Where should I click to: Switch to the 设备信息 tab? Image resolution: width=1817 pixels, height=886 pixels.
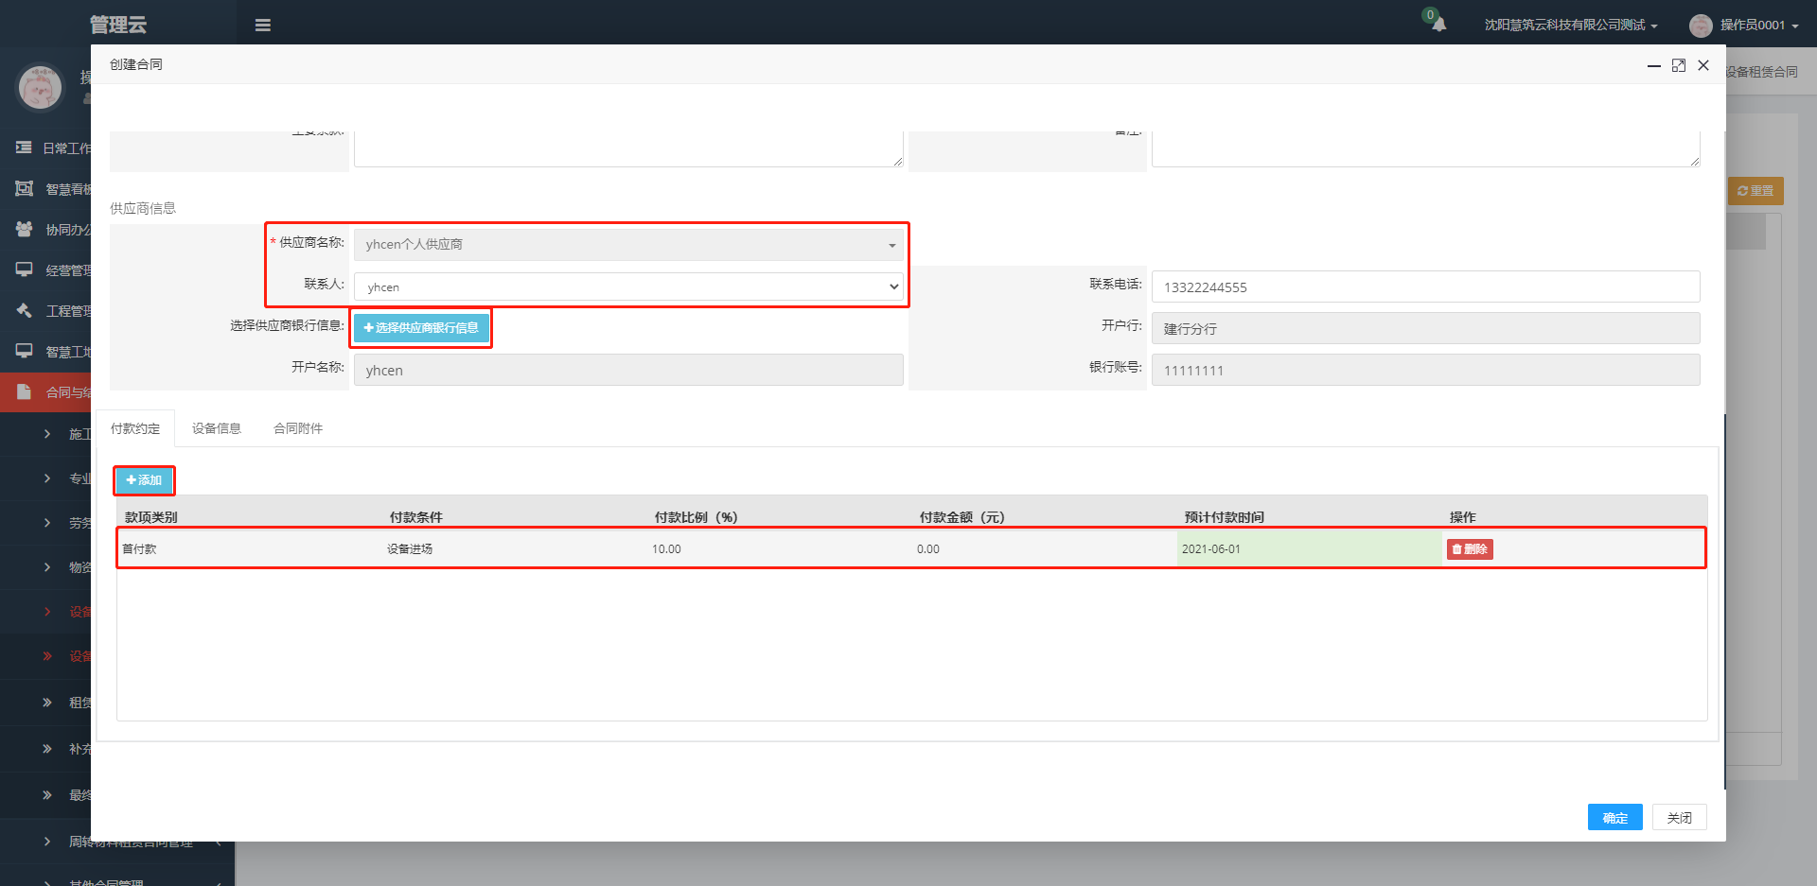[x=217, y=428]
